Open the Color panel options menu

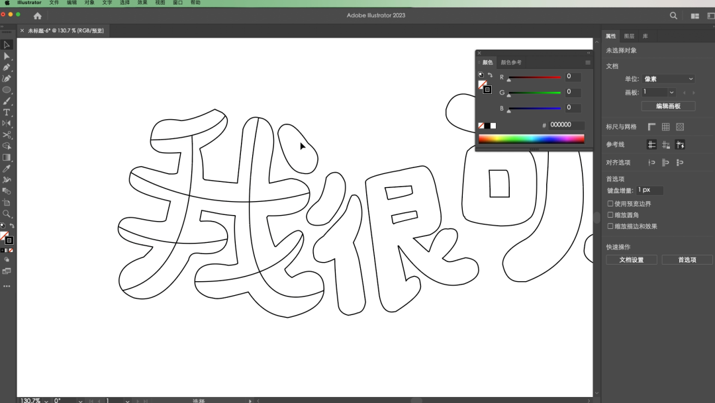[587, 62]
